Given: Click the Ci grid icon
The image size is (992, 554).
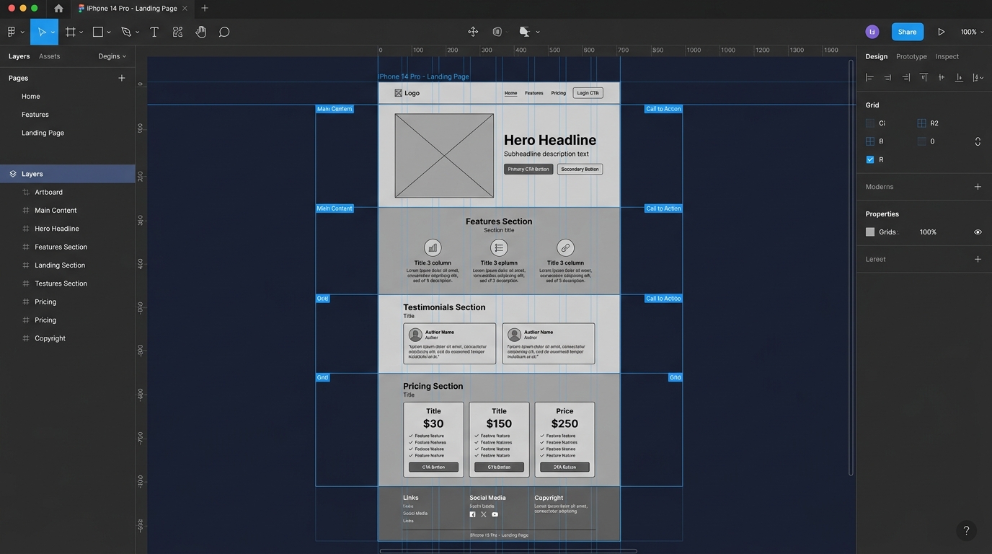Looking at the screenshot, I should (x=870, y=123).
